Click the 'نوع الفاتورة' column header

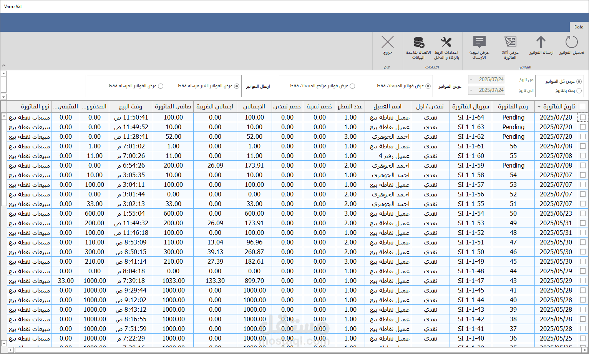pos(29,106)
